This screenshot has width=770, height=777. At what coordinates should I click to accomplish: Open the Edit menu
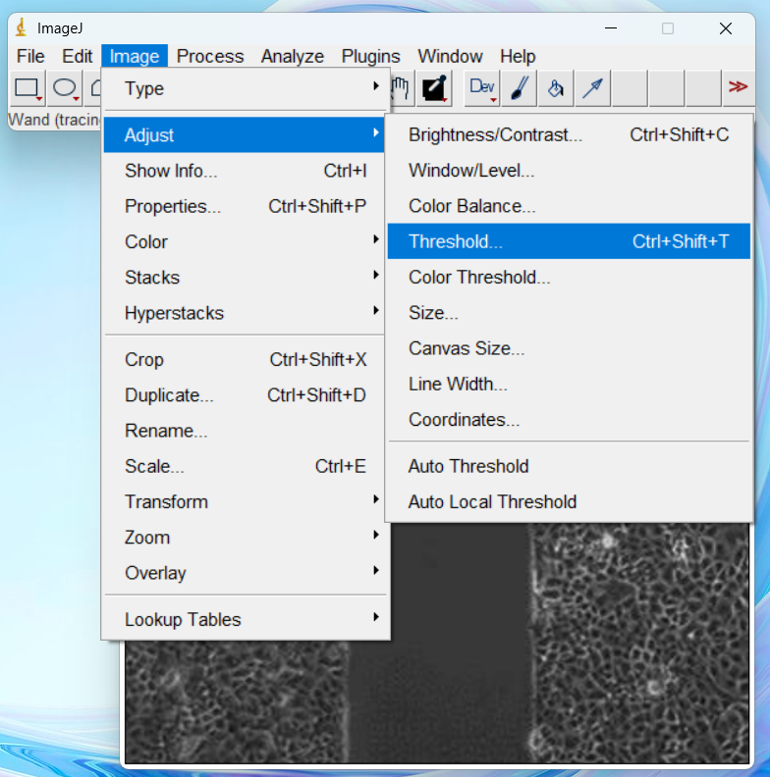[77, 56]
